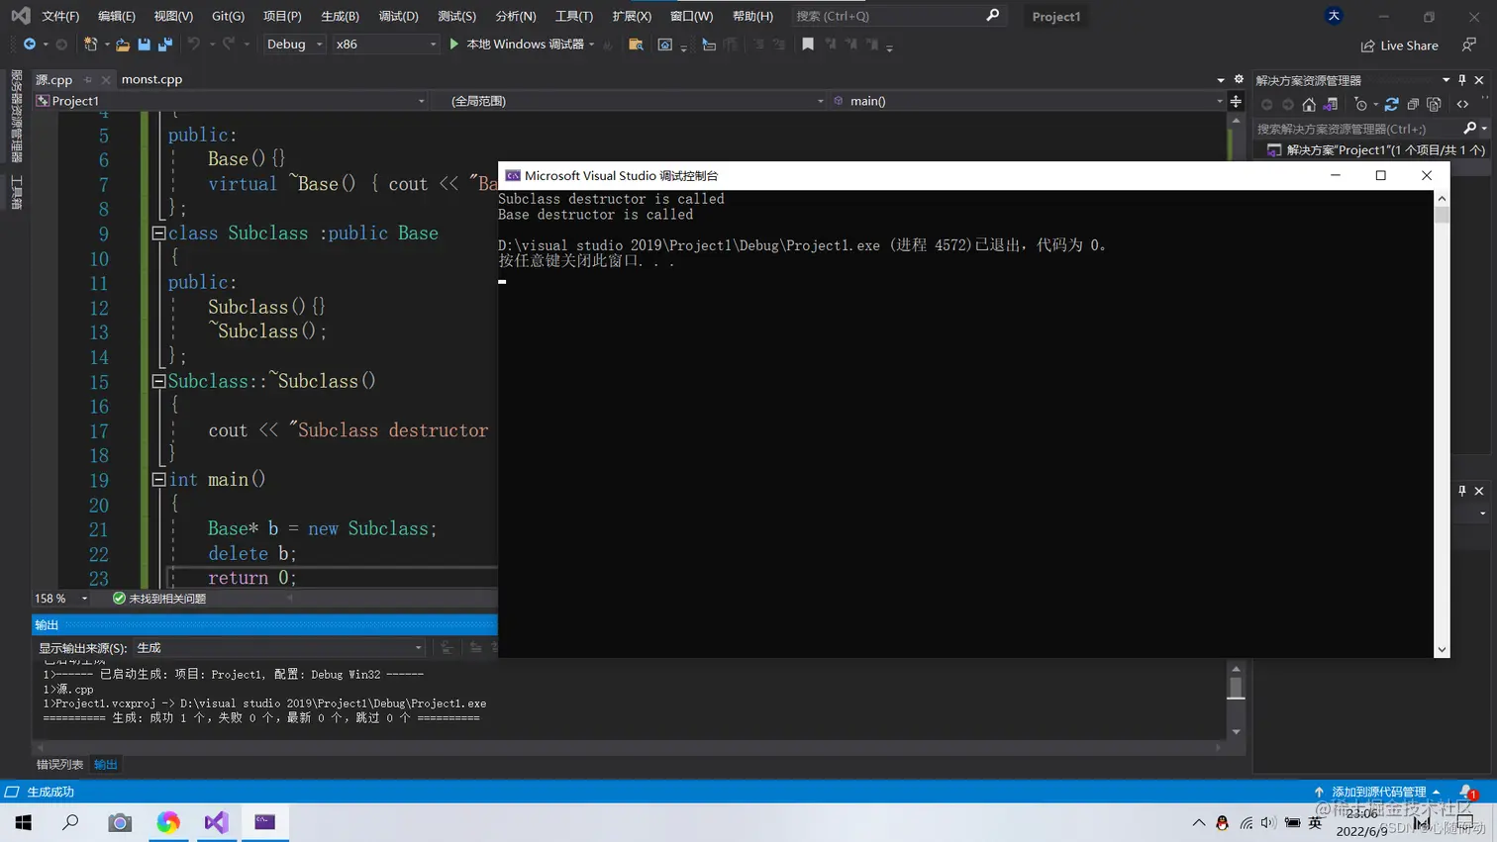This screenshot has height=842, width=1497.
Task: Open the 视图(V) menu
Action: point(173,16)
